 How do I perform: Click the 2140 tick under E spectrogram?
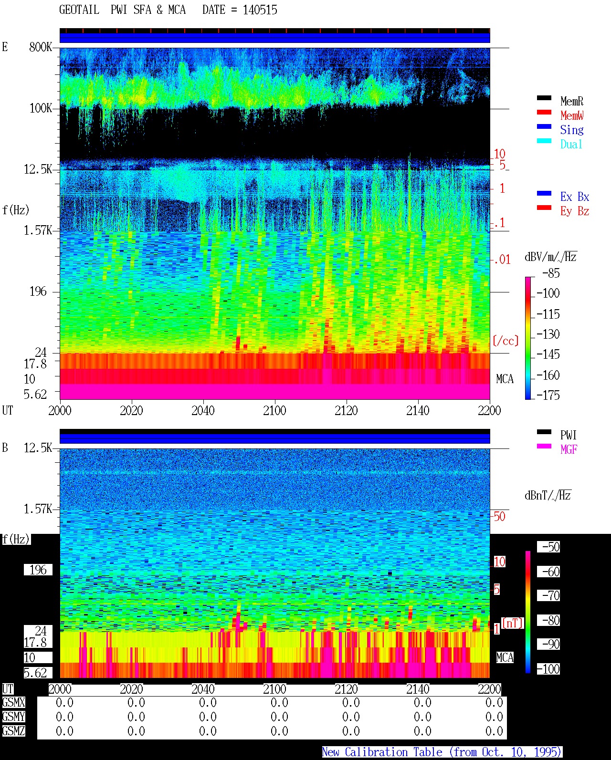point(418,410)
